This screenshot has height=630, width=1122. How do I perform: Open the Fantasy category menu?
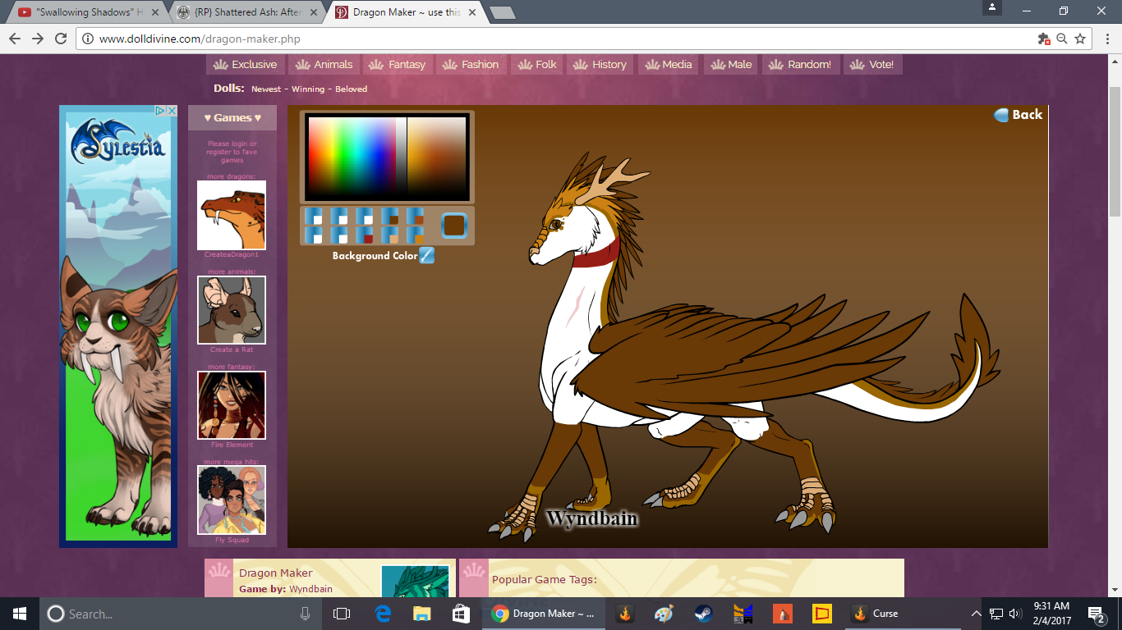[398, 65]
